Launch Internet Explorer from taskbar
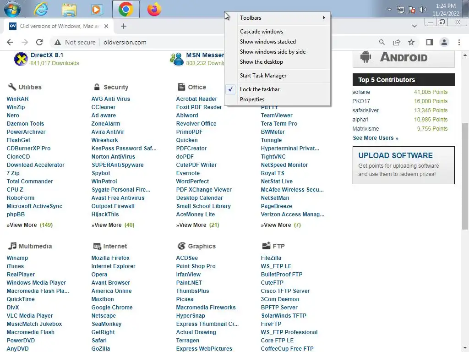 (41, 9)
